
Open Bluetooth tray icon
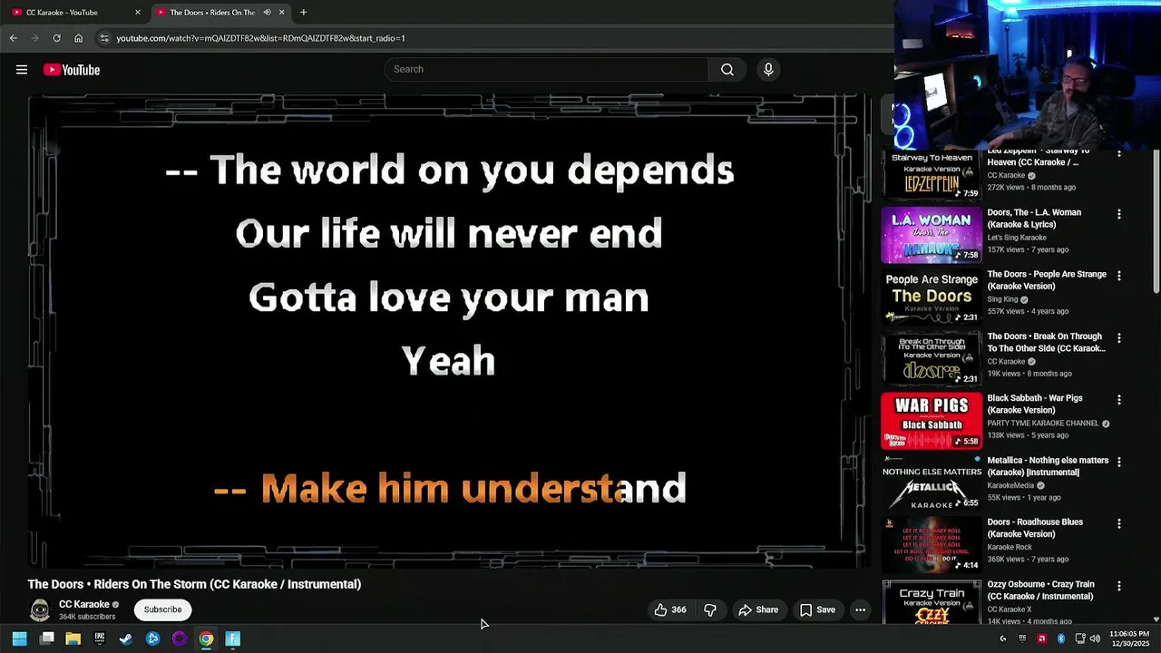pos(1061,638)
